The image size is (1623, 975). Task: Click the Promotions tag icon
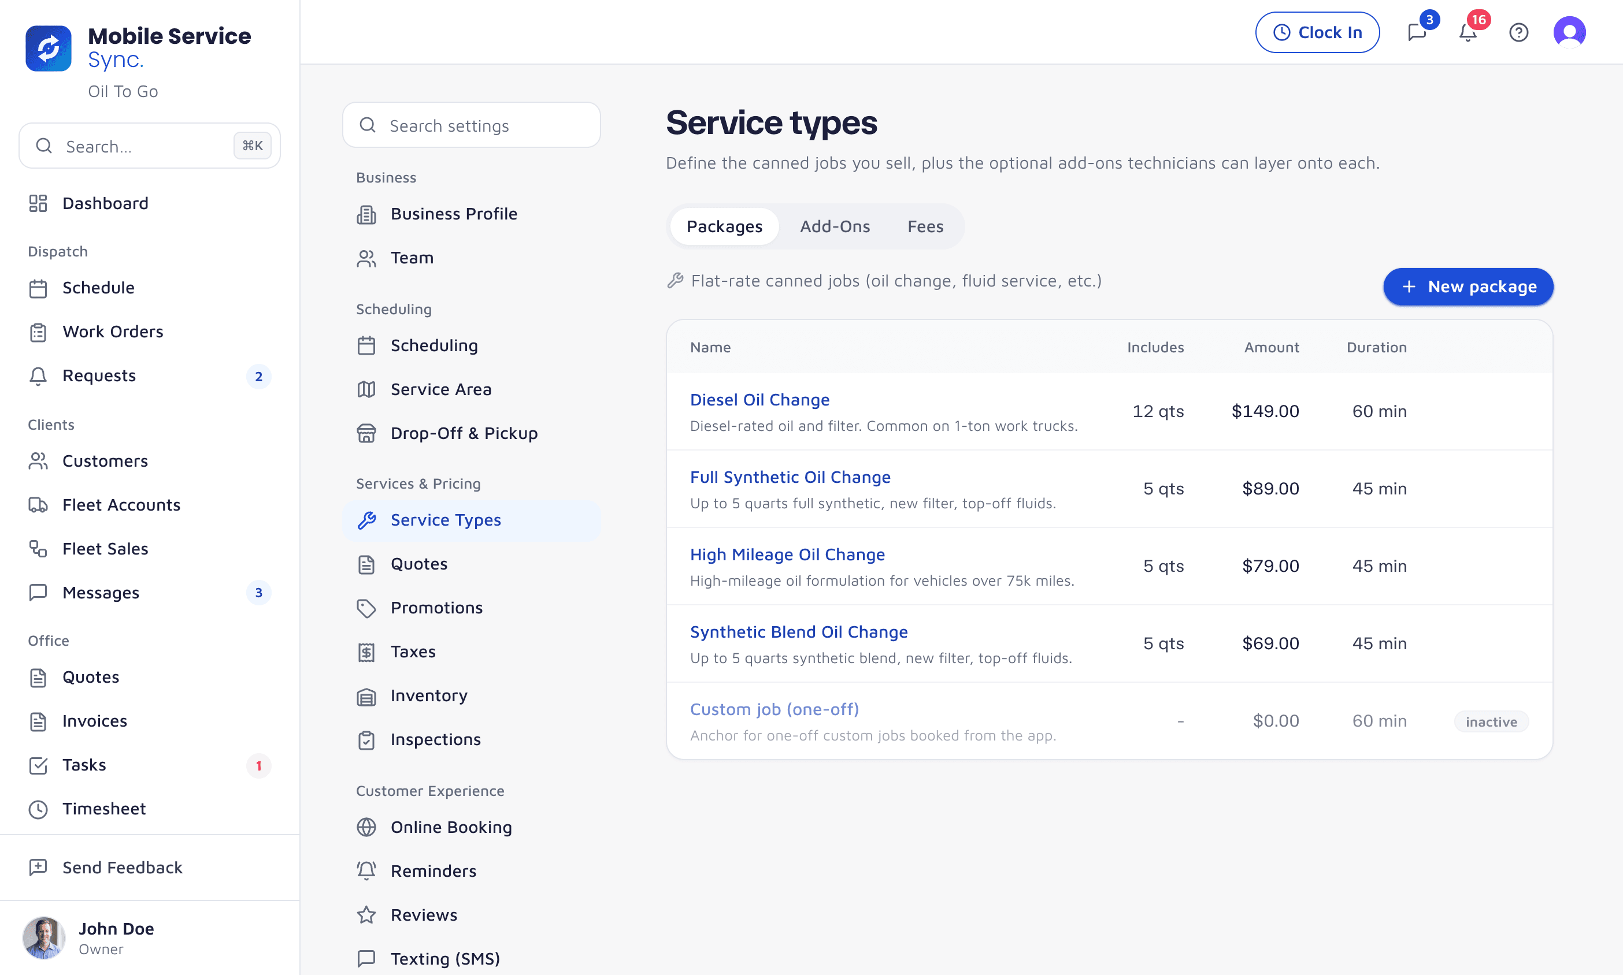click(x=366, y=608)
